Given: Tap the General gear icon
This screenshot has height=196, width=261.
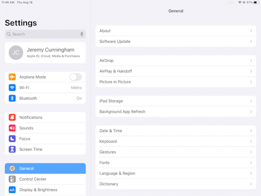Looking at the screenshot, I should [x=12, y=168].
